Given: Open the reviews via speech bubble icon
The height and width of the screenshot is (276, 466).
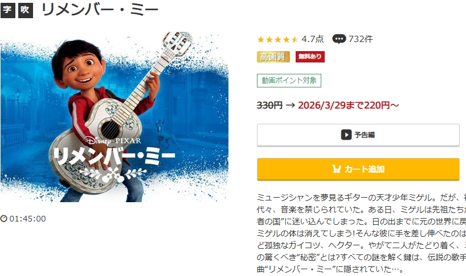Looking at the screenshot, I should (339, 39).
